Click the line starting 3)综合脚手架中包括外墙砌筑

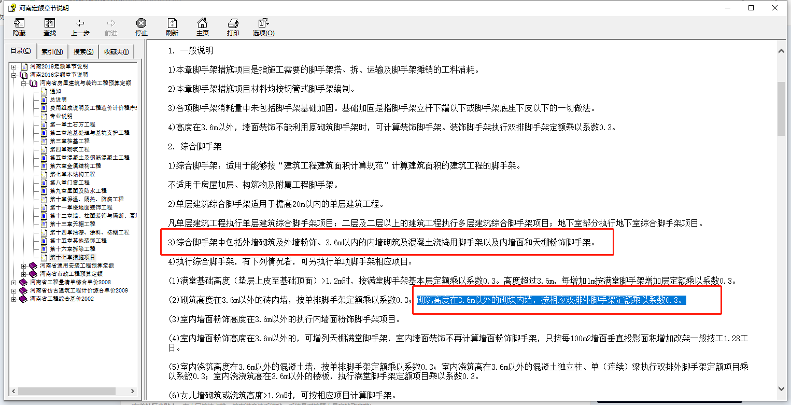(382, 242)
